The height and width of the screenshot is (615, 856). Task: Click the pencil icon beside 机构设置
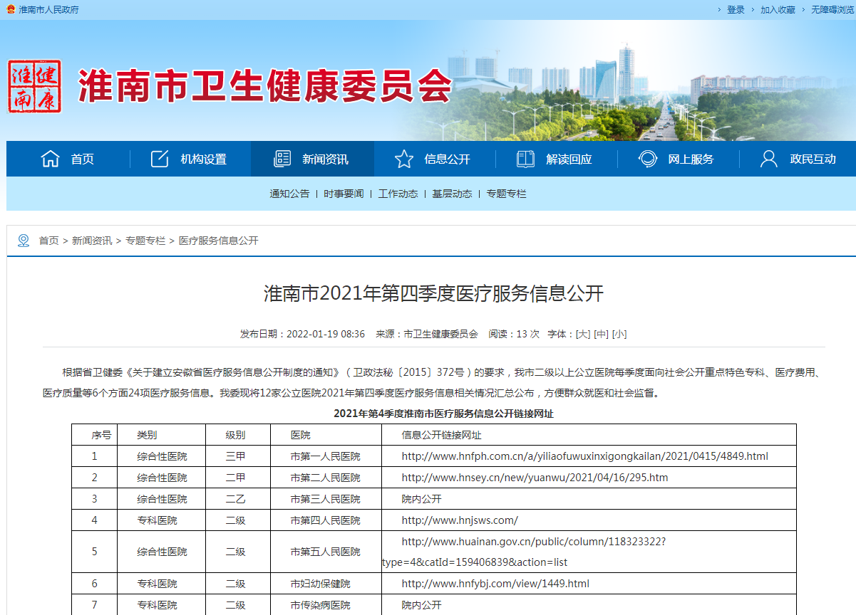point(158,158)
